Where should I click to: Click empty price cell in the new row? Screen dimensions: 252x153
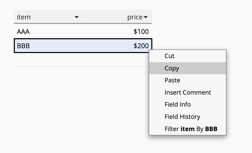pyautogui.click(x=116, y=60)
